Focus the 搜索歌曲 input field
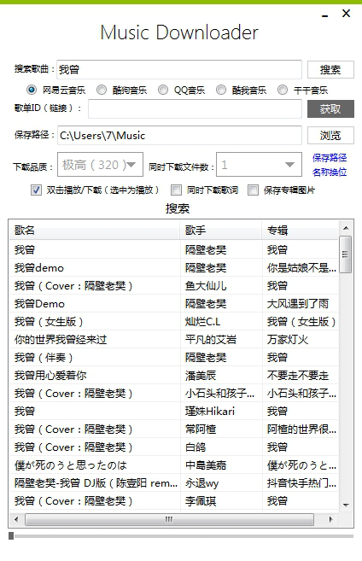Screen dimensions: 362x561 click(179, 69)
